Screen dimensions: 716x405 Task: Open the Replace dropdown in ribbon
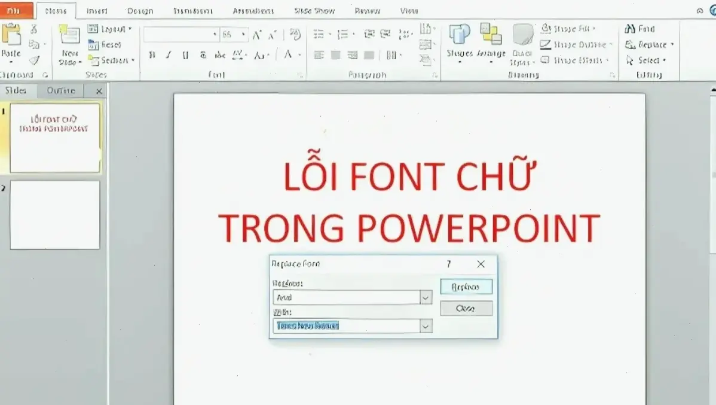pos(649,45)
